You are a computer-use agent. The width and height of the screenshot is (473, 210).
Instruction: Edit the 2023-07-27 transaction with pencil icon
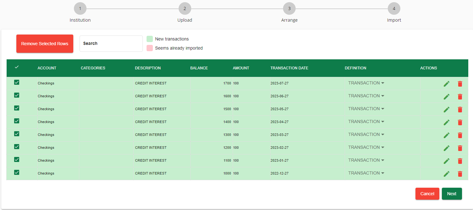click(447, 84)
